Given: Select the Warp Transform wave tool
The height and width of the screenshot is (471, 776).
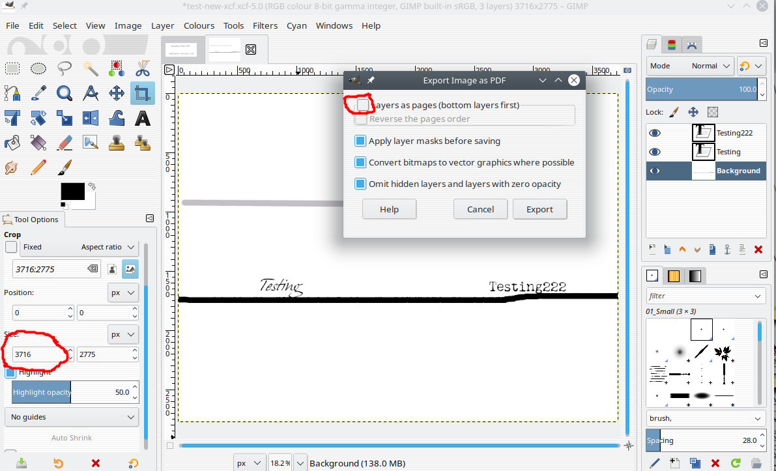Looking at the screenshot, I should click(117, 119).
